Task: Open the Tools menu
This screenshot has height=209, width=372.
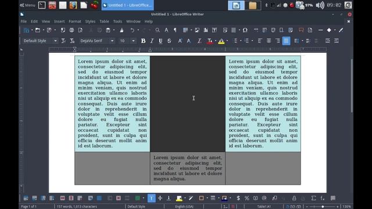Action: [117, 21]
